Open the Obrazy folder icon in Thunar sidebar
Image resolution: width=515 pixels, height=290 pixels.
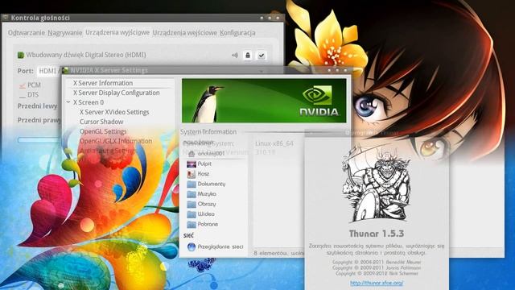coord(192,204)
